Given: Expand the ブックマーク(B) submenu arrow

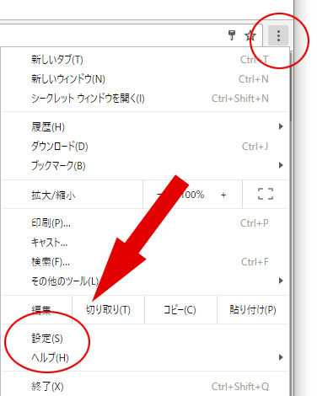Looking at the screenshot, I should click(281, 165).
